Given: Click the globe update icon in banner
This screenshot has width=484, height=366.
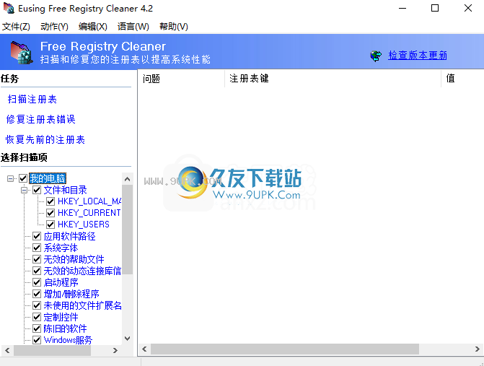Looking at the screenshot, I should [376, 56].
